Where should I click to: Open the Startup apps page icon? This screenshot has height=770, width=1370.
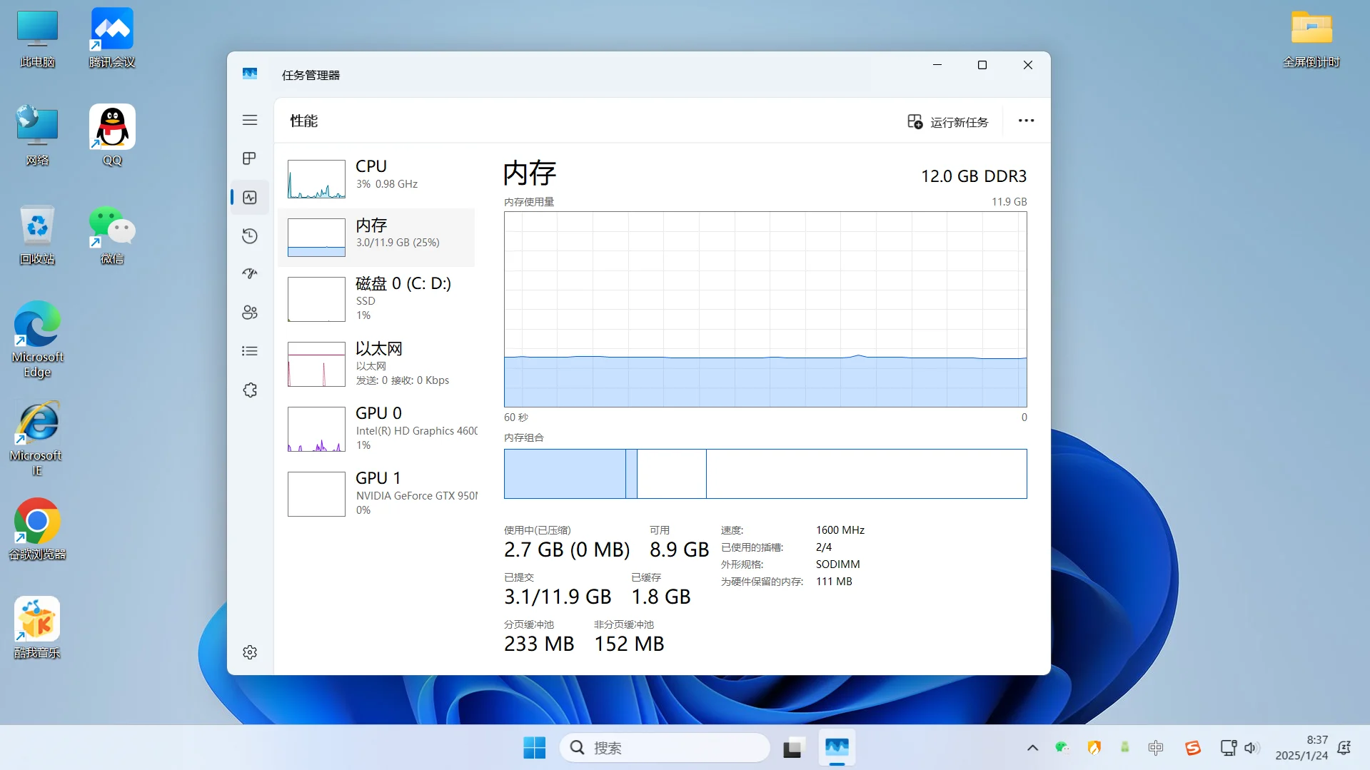point(249,274)
